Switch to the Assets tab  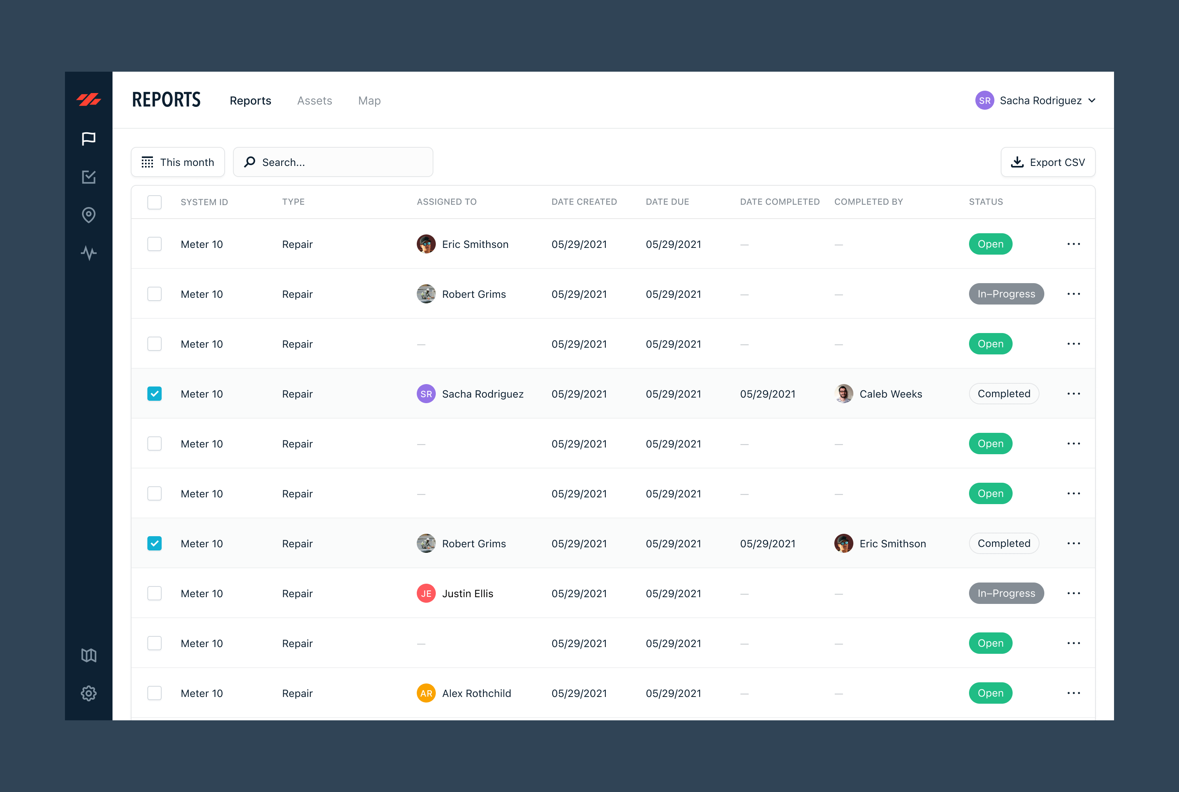[314, 101]
